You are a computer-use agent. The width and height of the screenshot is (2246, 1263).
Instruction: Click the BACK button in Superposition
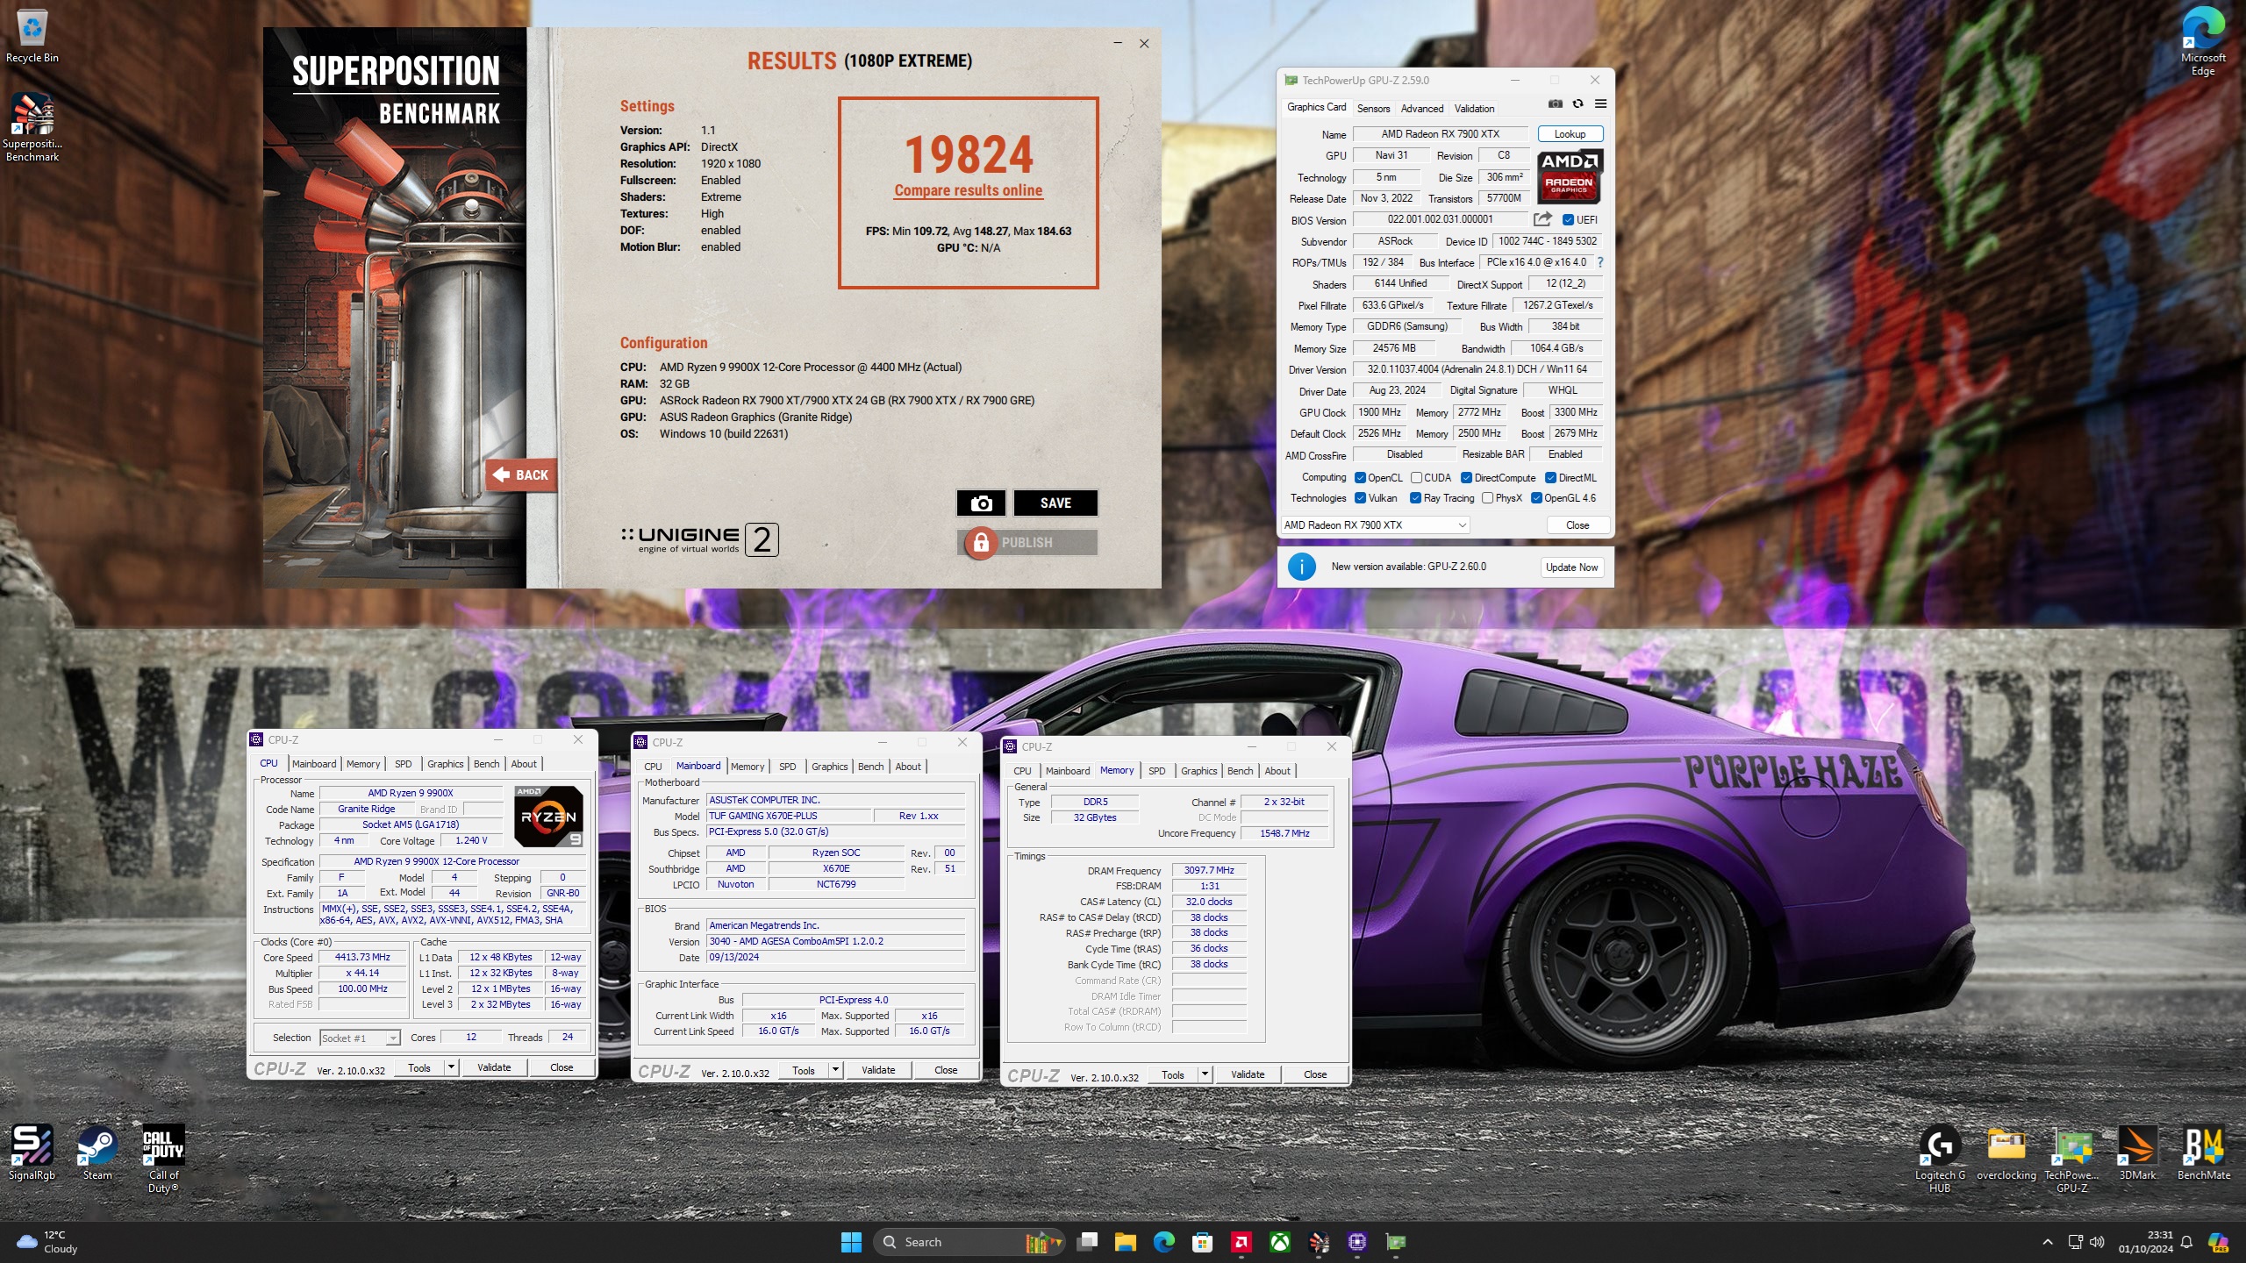coord(521,475)
